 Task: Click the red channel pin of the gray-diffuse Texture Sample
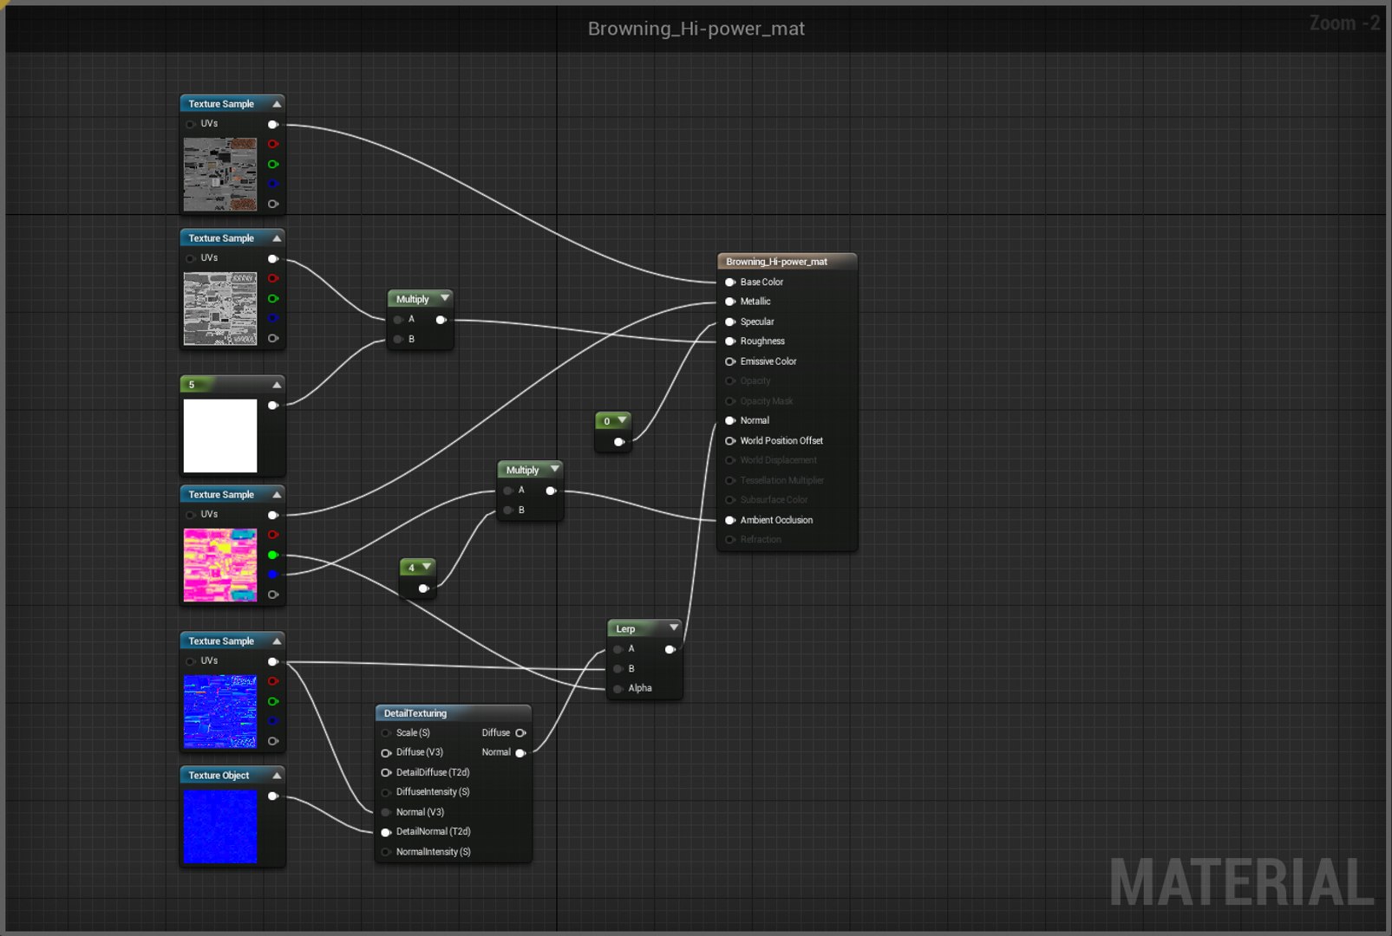[273, 144]
